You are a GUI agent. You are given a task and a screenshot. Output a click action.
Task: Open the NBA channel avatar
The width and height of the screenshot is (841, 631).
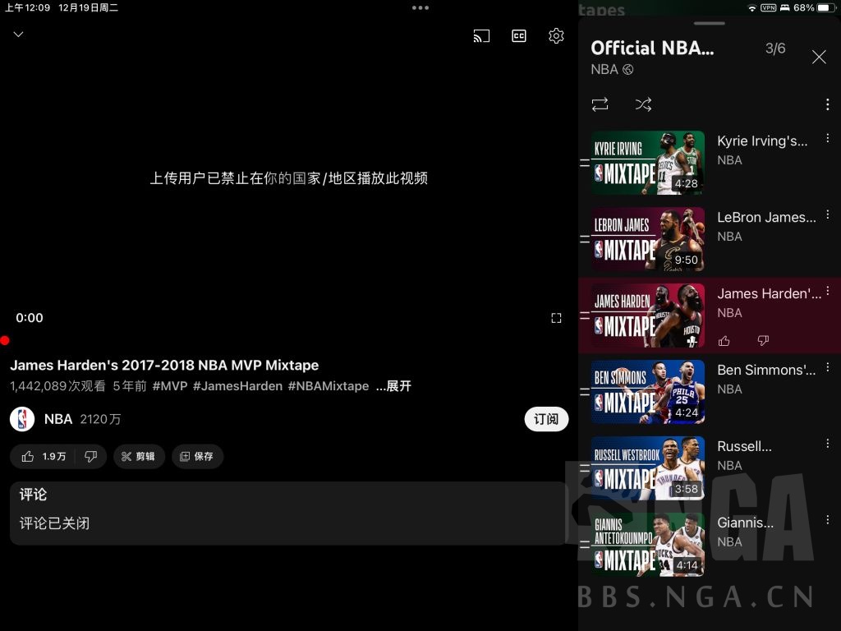(23, 419)
